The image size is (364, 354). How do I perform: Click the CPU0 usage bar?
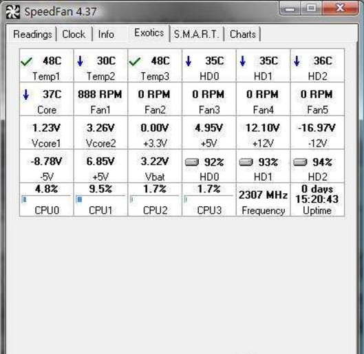(x=46, y=199)
